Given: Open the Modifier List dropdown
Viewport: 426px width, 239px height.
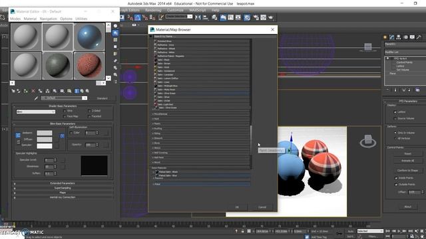Looking at the screenshot, I should pos(405,52).
